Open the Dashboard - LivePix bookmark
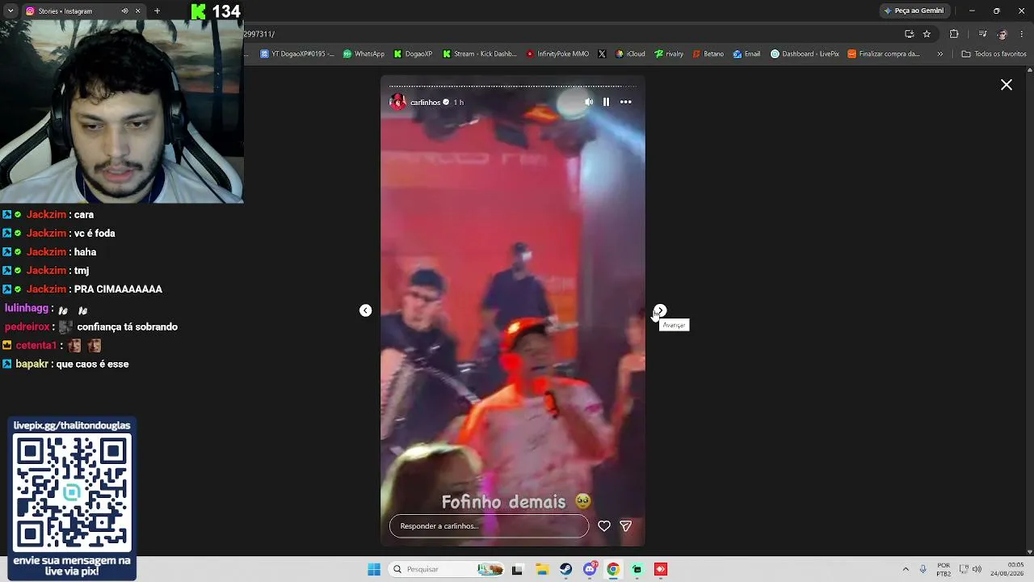1034x582 pixels. (x=805, y=54)
